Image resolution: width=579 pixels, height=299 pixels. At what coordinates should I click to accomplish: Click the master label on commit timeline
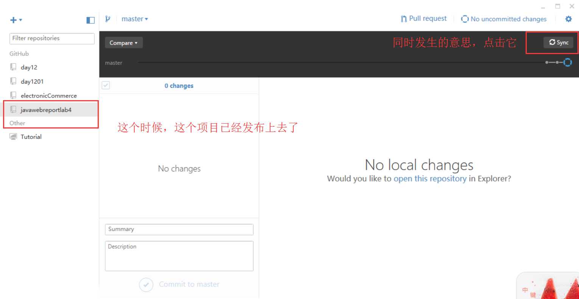point(114,63)
